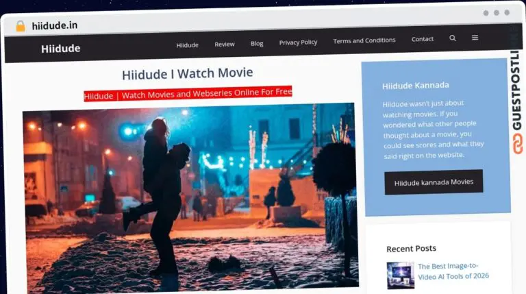
Task: Click the recent post thumbnail image
Action: 401,275
